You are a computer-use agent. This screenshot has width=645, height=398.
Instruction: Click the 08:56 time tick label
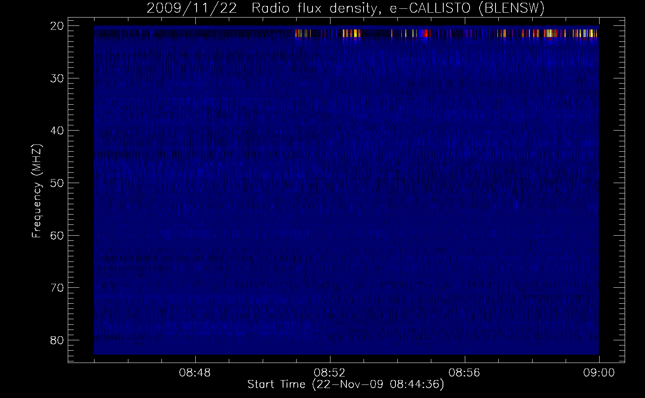464,373
